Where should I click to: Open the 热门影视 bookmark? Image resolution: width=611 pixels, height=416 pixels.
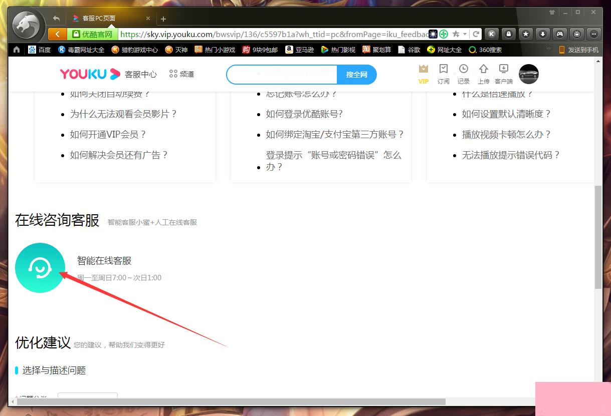(338, 50)
